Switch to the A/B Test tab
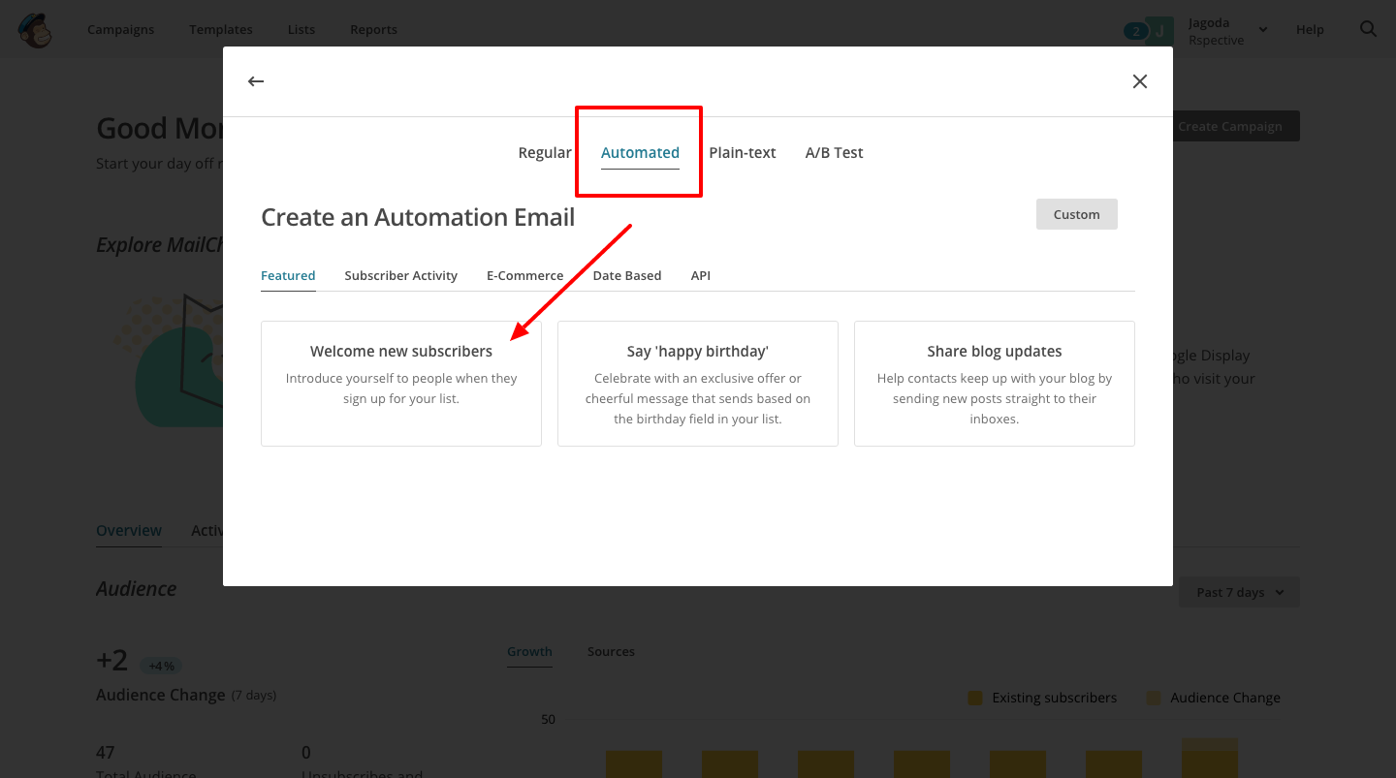 tap(834, 152)
